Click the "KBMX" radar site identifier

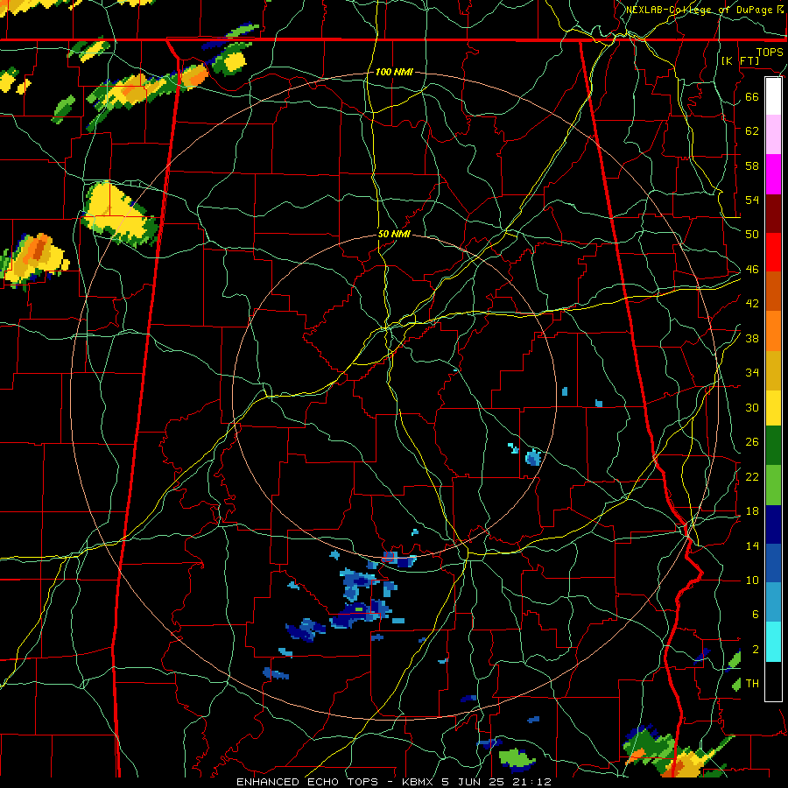[419, 782]
